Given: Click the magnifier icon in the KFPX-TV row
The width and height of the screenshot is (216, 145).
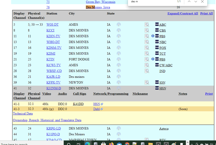Looking at the screenshot, I should point(147,82).
